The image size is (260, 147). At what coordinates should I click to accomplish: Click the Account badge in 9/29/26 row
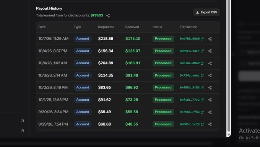[83, 124]
